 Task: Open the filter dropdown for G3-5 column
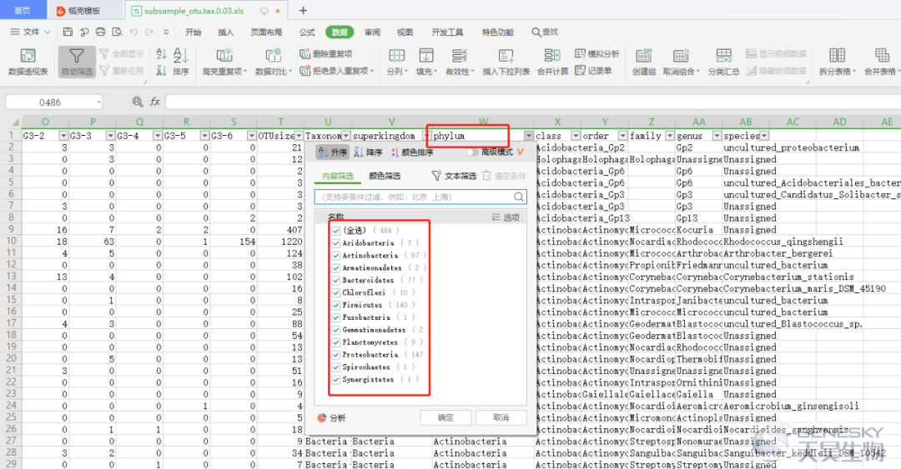(204, 136)
